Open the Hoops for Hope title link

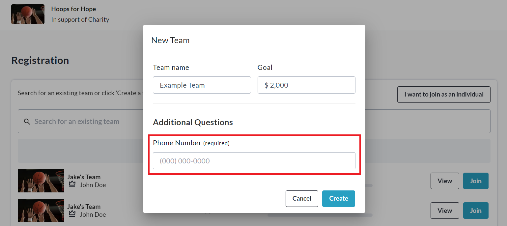click(x=73, y=9)
